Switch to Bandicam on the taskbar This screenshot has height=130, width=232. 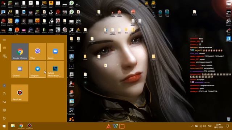click(29, 126)
